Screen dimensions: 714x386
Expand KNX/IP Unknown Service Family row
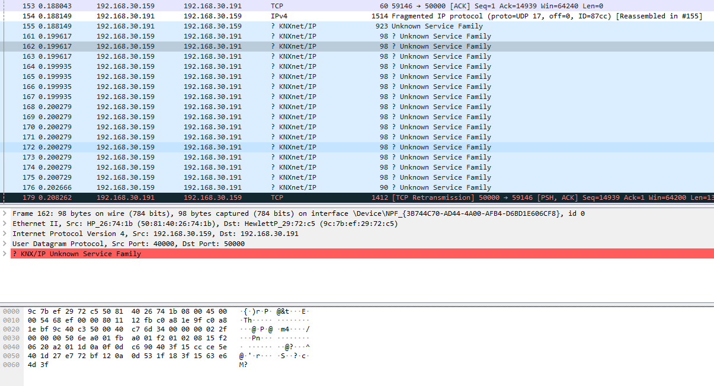pyautogui.click(x=5, y=254)
